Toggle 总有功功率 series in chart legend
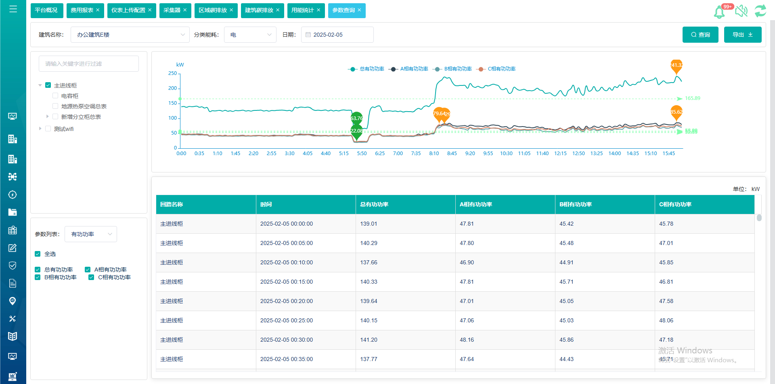Screen dimensions: 775x384 [x=366, y=69]
